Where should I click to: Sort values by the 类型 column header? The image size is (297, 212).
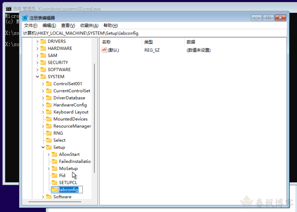pyautogui.click(x=163, y=42)
